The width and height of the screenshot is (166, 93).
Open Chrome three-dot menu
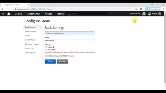[163, 9]
